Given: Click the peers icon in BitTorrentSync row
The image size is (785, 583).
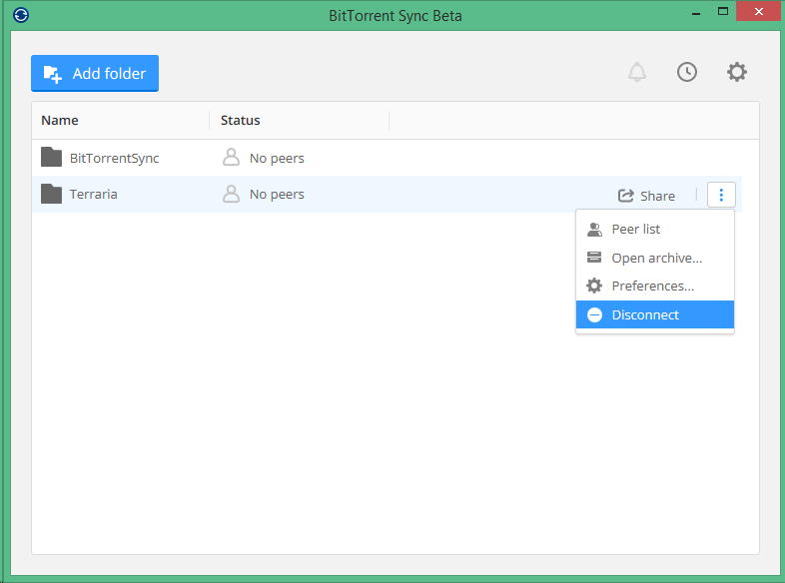Looking at the screenshot, I should point(232,158).
